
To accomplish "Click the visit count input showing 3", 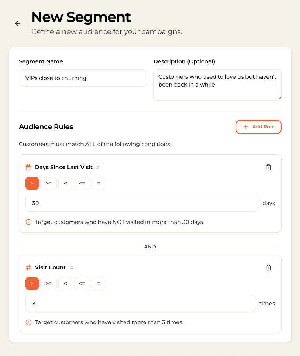I will (x=140, y=304).
